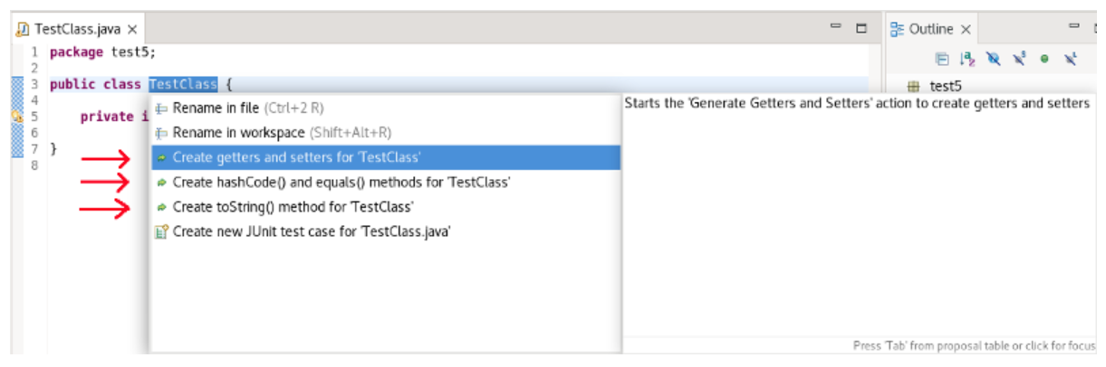Toggle Hide Local Types in Outline

coord(1070,59)
